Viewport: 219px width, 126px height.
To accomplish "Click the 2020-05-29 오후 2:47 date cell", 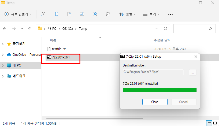I will [x=170, y=49].
